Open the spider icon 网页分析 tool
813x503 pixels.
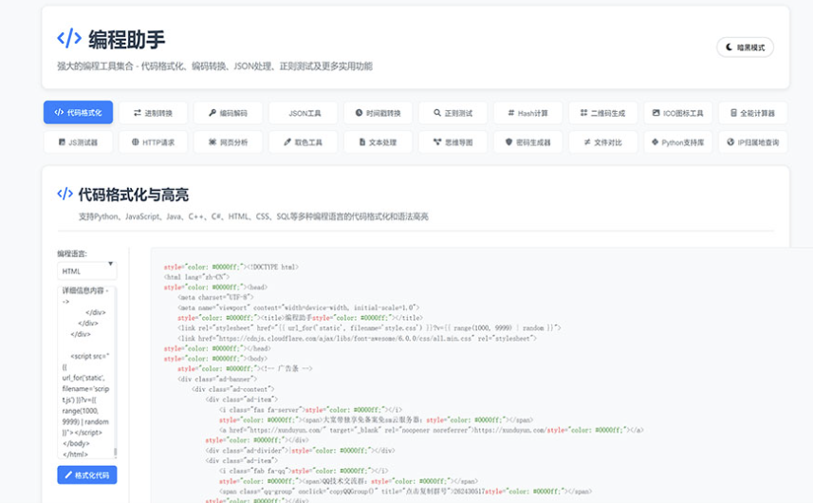pos(228,142)
